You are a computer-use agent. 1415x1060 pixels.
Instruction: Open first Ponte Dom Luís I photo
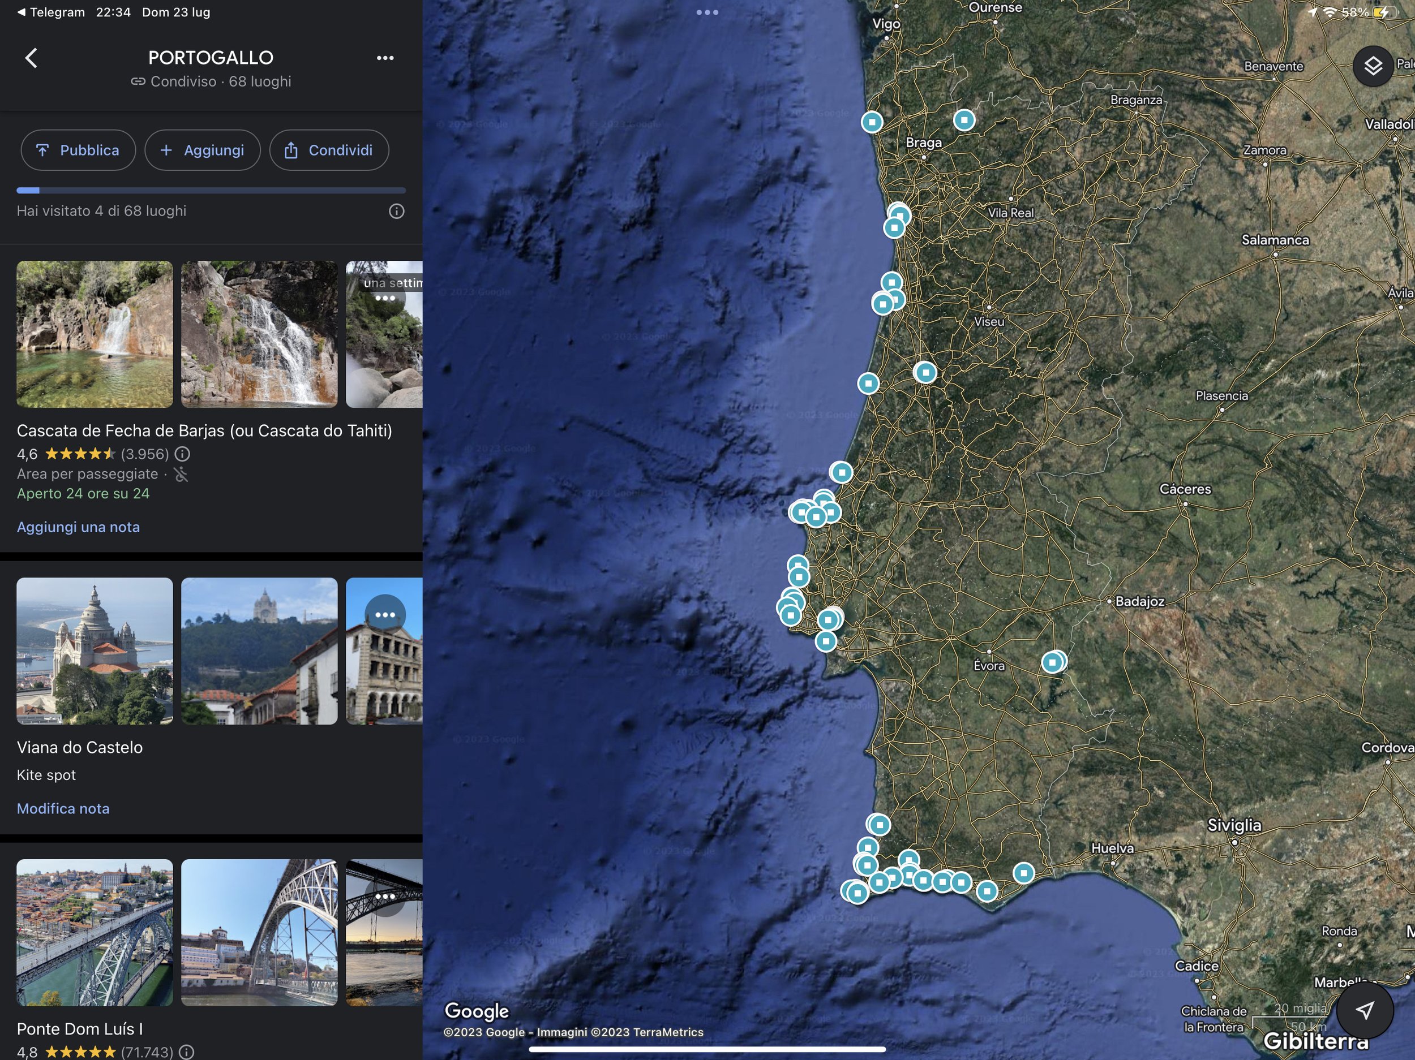95,932
